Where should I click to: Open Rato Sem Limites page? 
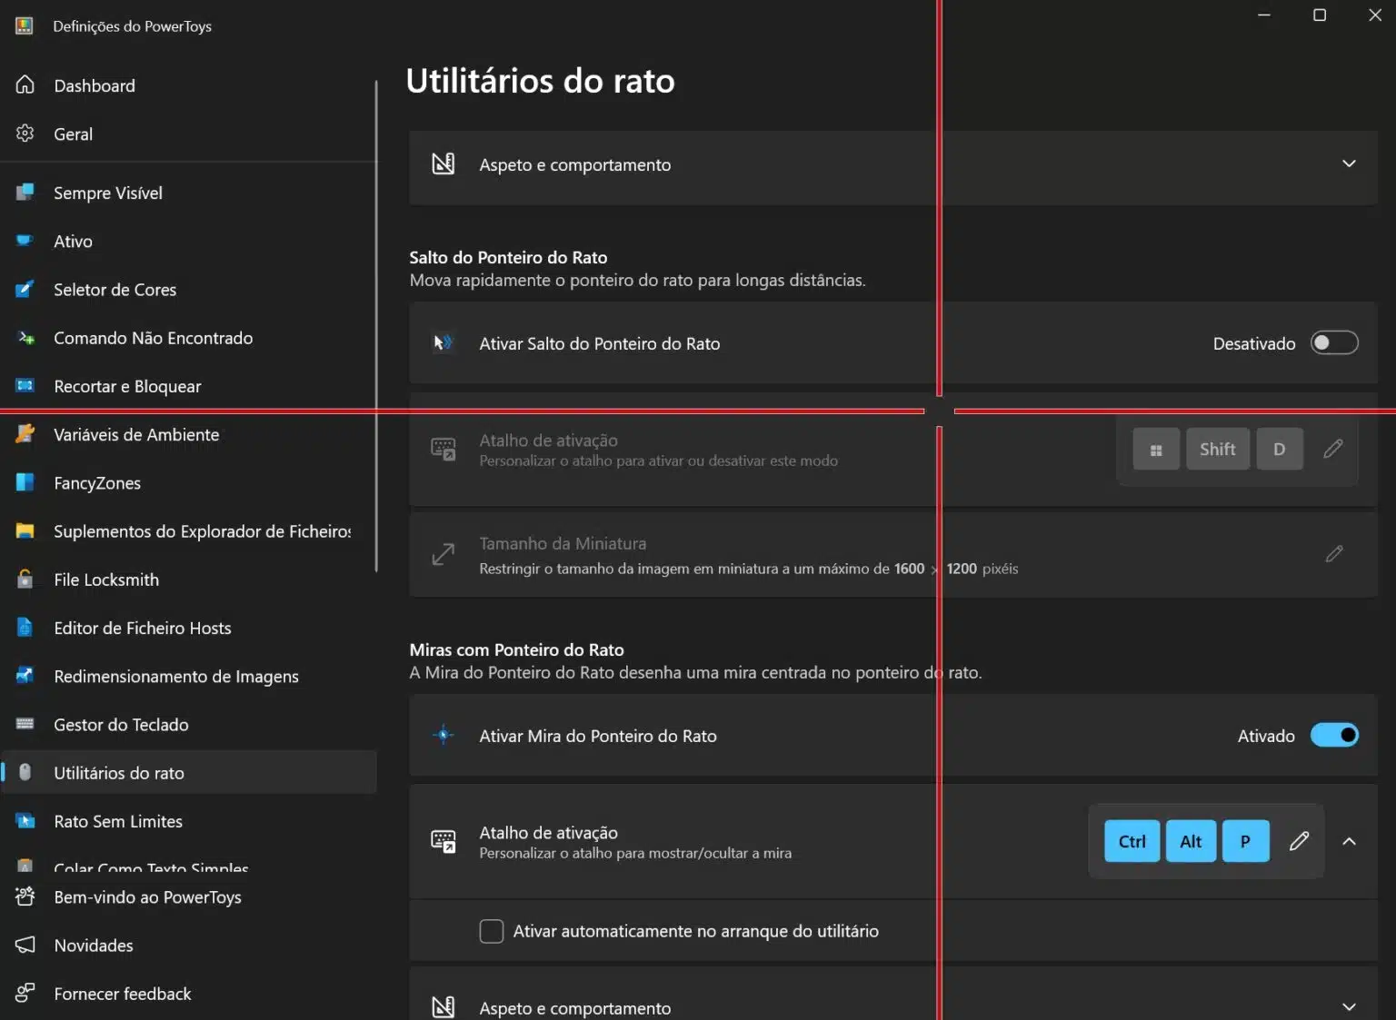tap(188, 821)
